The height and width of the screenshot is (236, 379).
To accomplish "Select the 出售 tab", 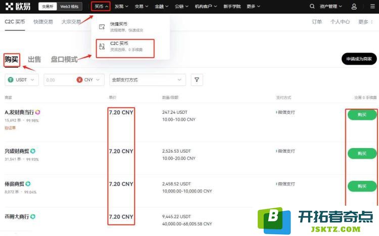I will click(34, 60).
